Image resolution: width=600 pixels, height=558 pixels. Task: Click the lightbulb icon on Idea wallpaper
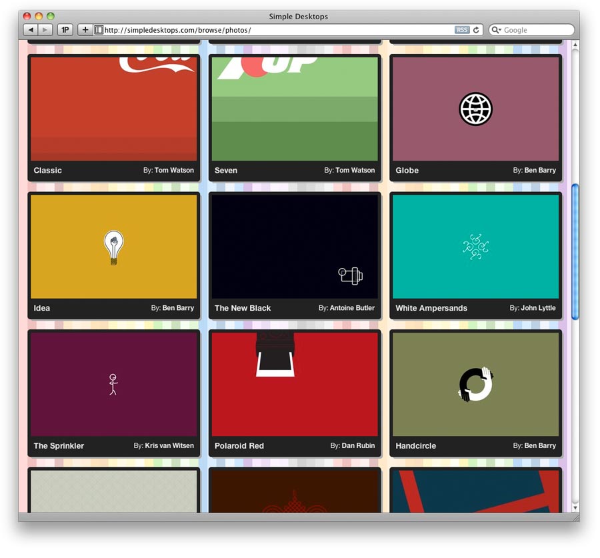(x=113, y=247)
